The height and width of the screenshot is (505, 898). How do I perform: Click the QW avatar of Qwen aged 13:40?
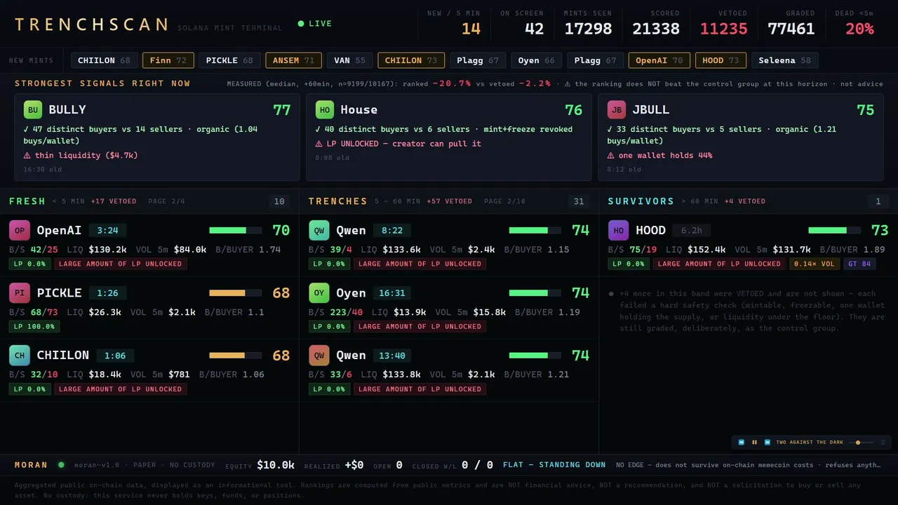319,355
